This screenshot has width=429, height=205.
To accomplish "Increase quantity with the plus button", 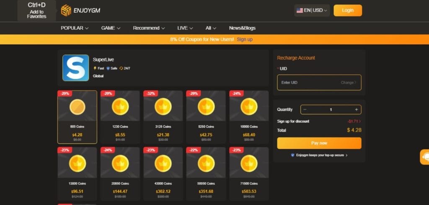I will [x=357, y=109].
